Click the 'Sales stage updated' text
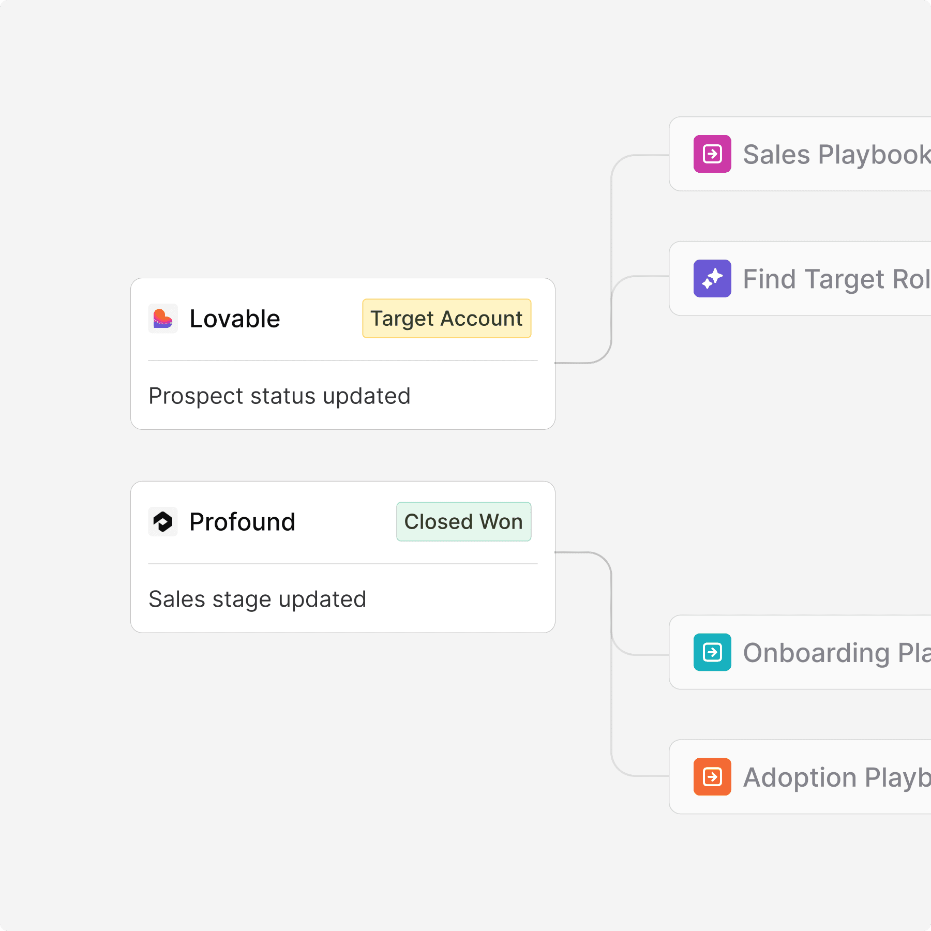Viewport: 931px width, 931px height. 258,599
